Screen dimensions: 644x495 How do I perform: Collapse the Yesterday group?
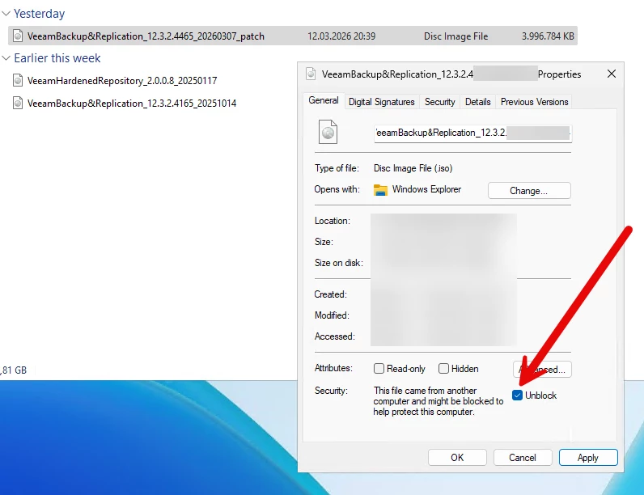point(6,14)
